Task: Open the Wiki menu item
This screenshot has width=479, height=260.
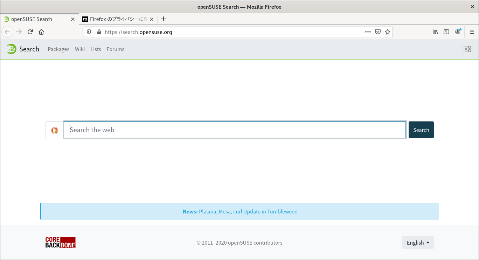Action: [80, 49]
